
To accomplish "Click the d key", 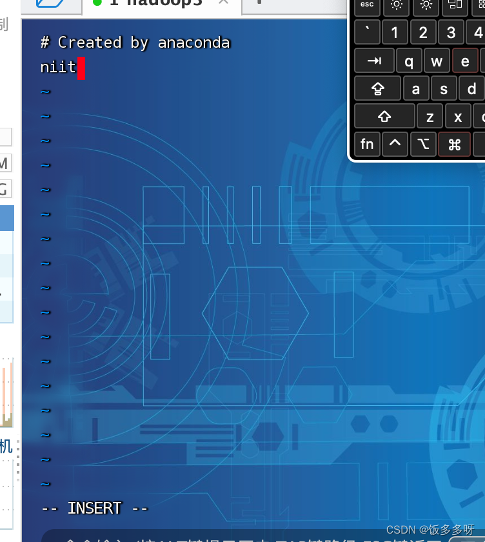I will click(x=472, y=88).
